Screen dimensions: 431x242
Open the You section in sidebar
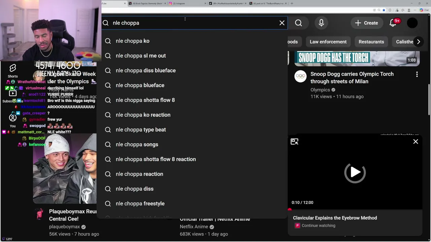[x=12, y=121]
